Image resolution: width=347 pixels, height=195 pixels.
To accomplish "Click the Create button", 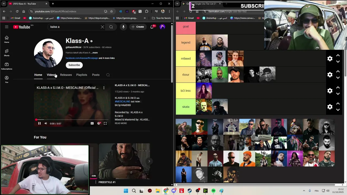I will pos(138,27).
